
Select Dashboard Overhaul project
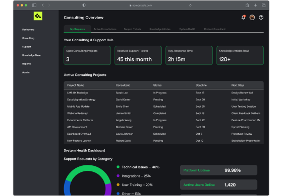click(164, 134)
